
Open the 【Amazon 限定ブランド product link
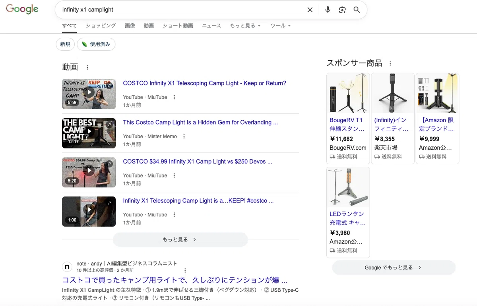(x=436, y=124)
